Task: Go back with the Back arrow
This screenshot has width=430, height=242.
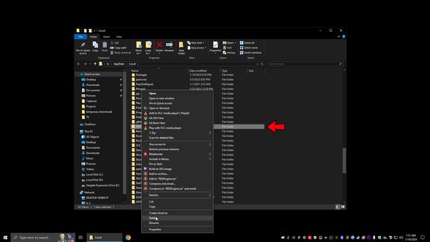Action: (79, 64)
